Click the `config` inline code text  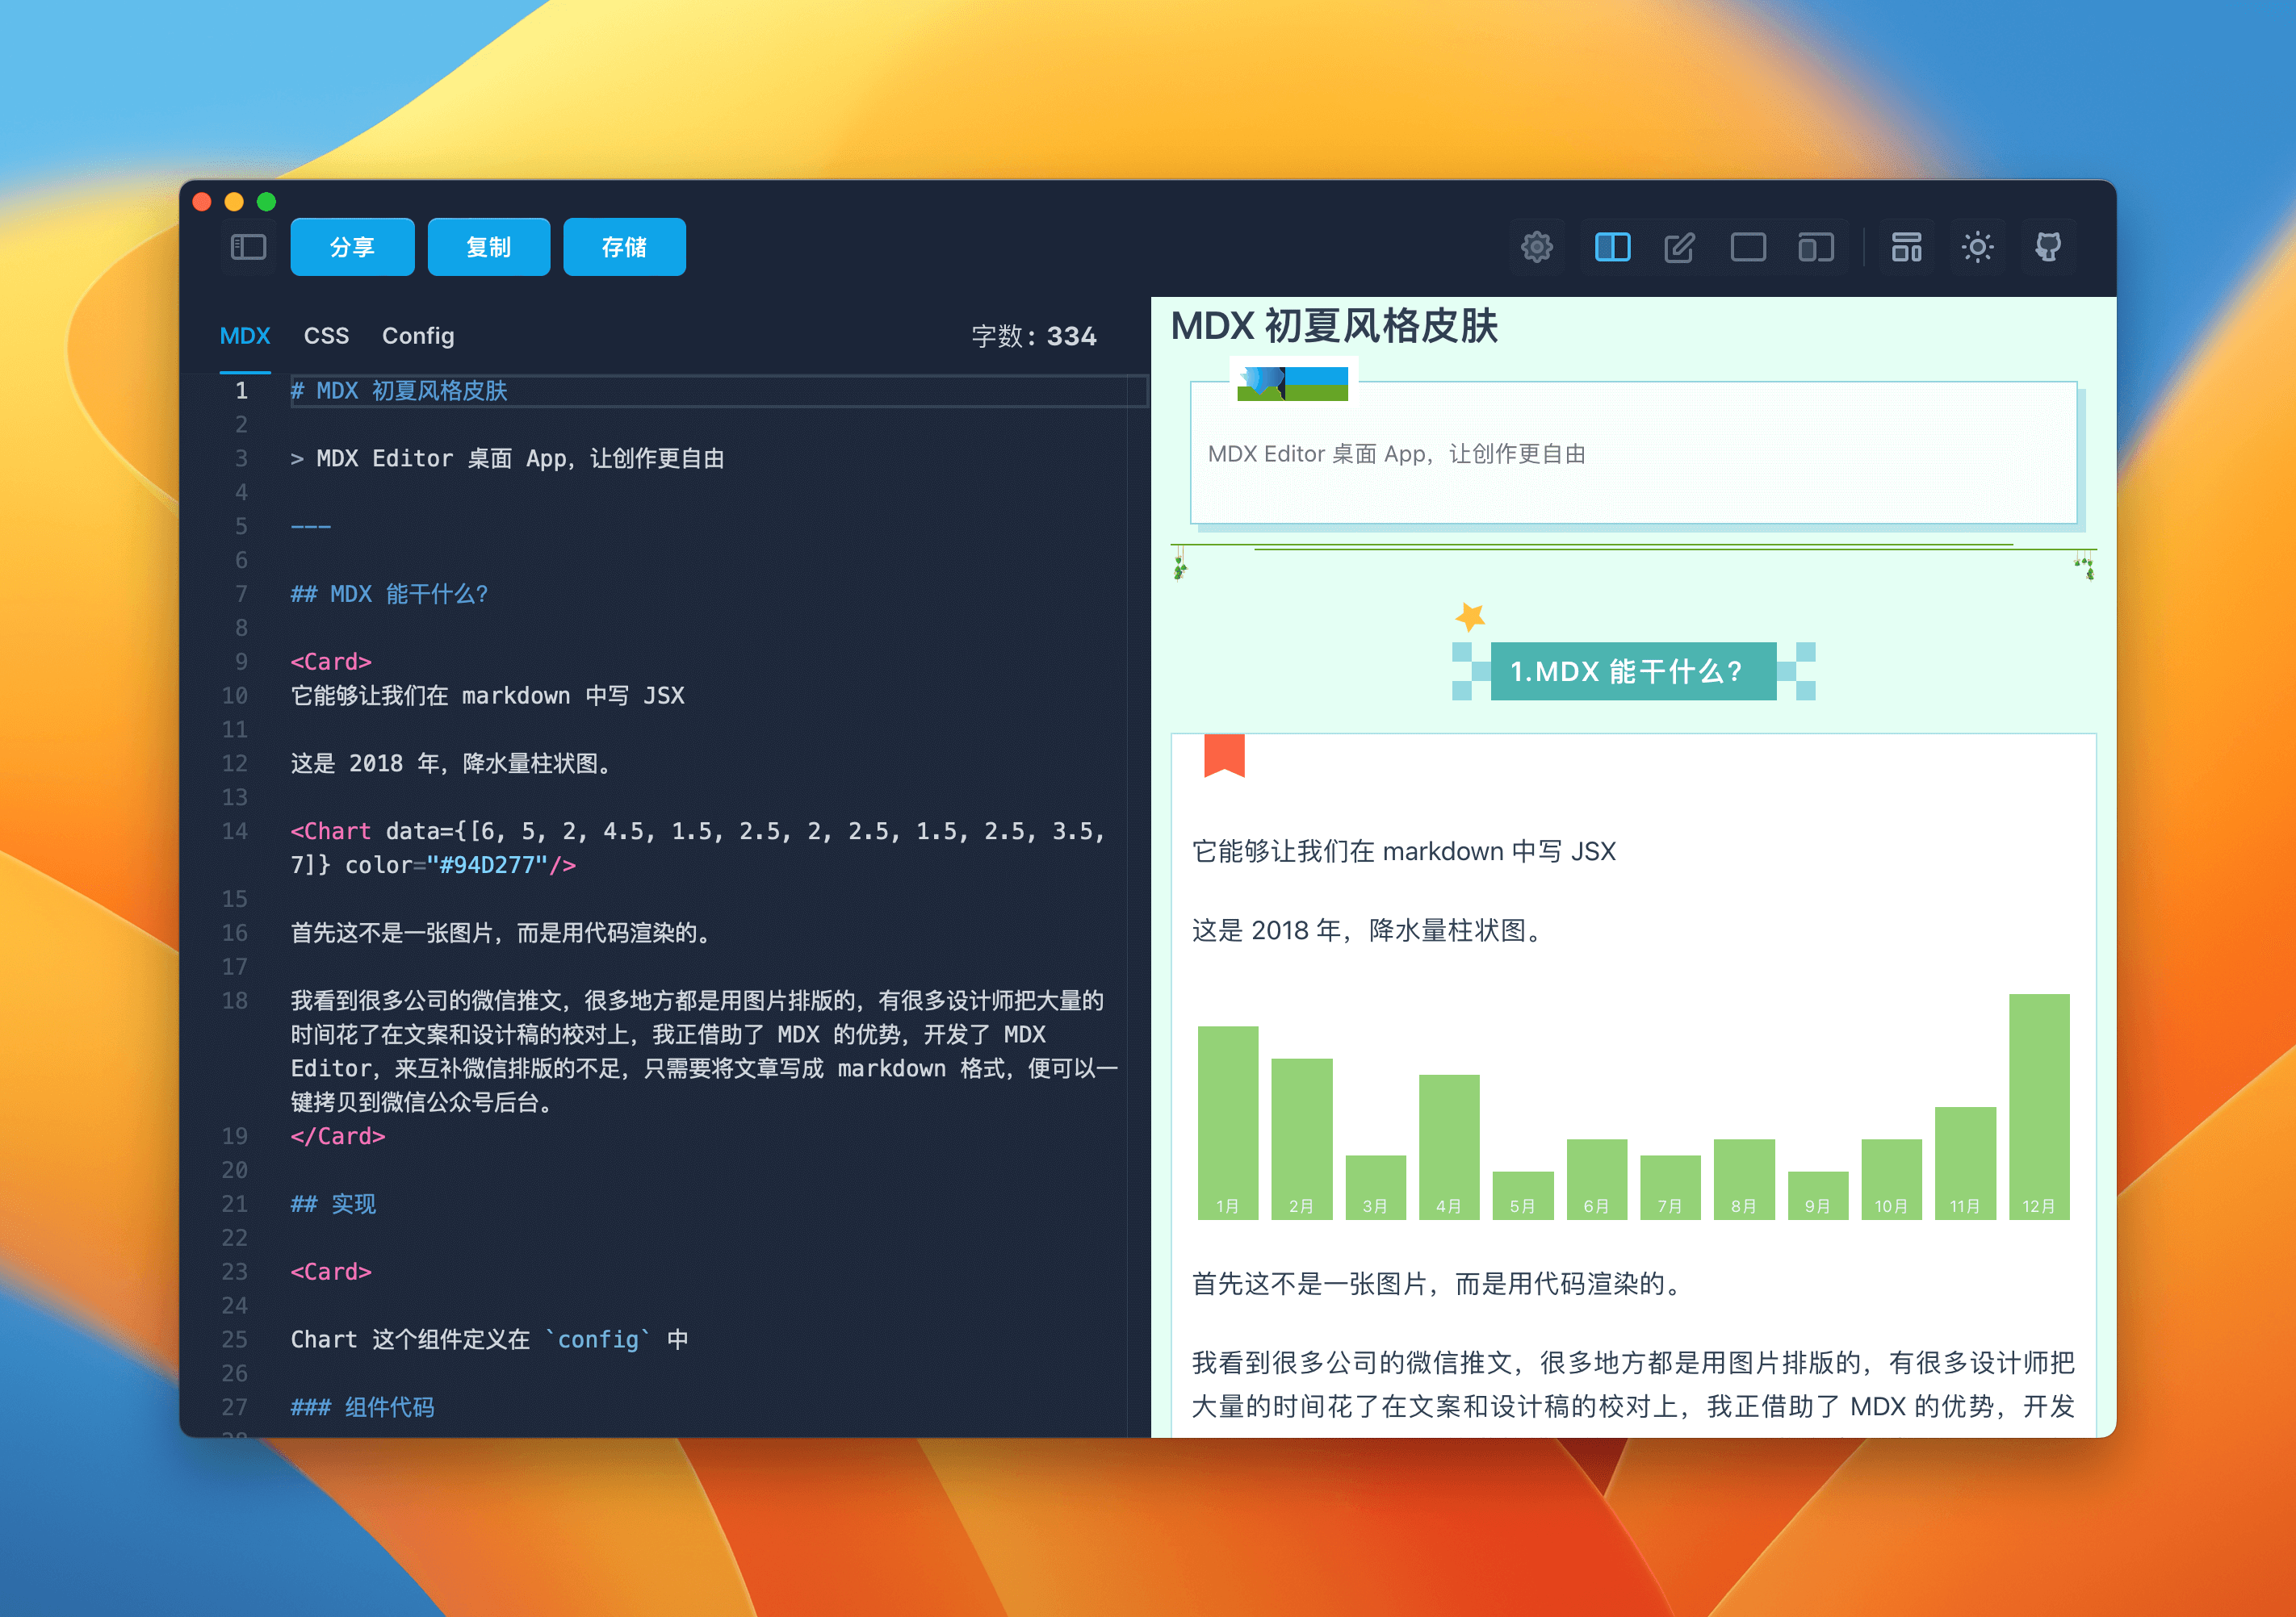[x=598, y=1340]
